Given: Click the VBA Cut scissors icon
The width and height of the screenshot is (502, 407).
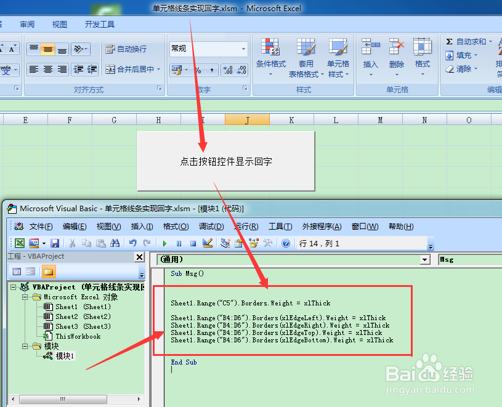Looking at the screenshot, I should pos(72,243).
